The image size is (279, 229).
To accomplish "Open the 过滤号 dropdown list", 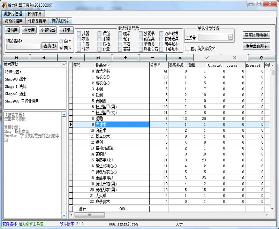I will click(x=230, y=37).
